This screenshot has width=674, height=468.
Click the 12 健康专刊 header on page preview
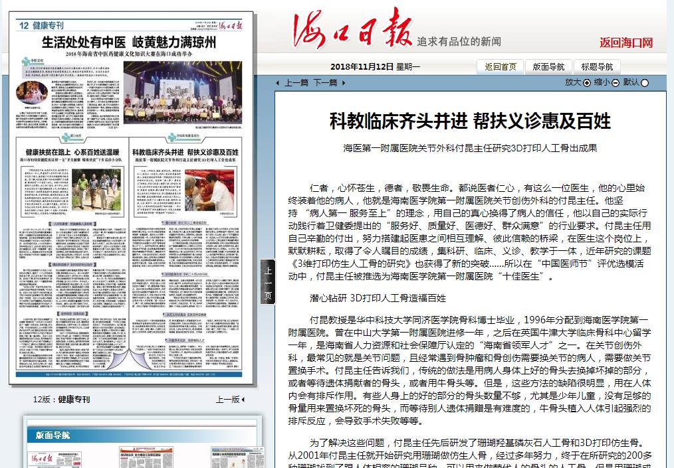pos(41,25)
